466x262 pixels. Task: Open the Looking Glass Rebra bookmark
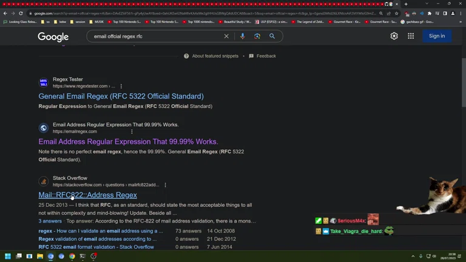click(x=21, y=22)
